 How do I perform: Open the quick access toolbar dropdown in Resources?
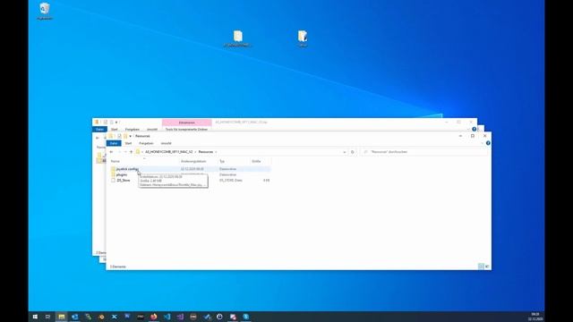130,136
